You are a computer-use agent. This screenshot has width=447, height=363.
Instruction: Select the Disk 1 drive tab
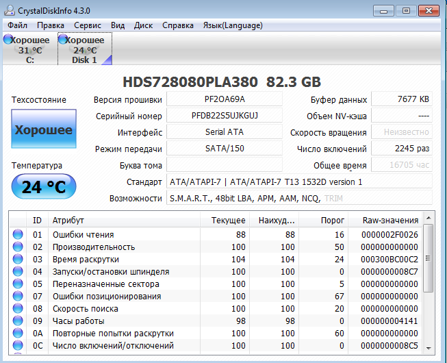tap(85, 49)
